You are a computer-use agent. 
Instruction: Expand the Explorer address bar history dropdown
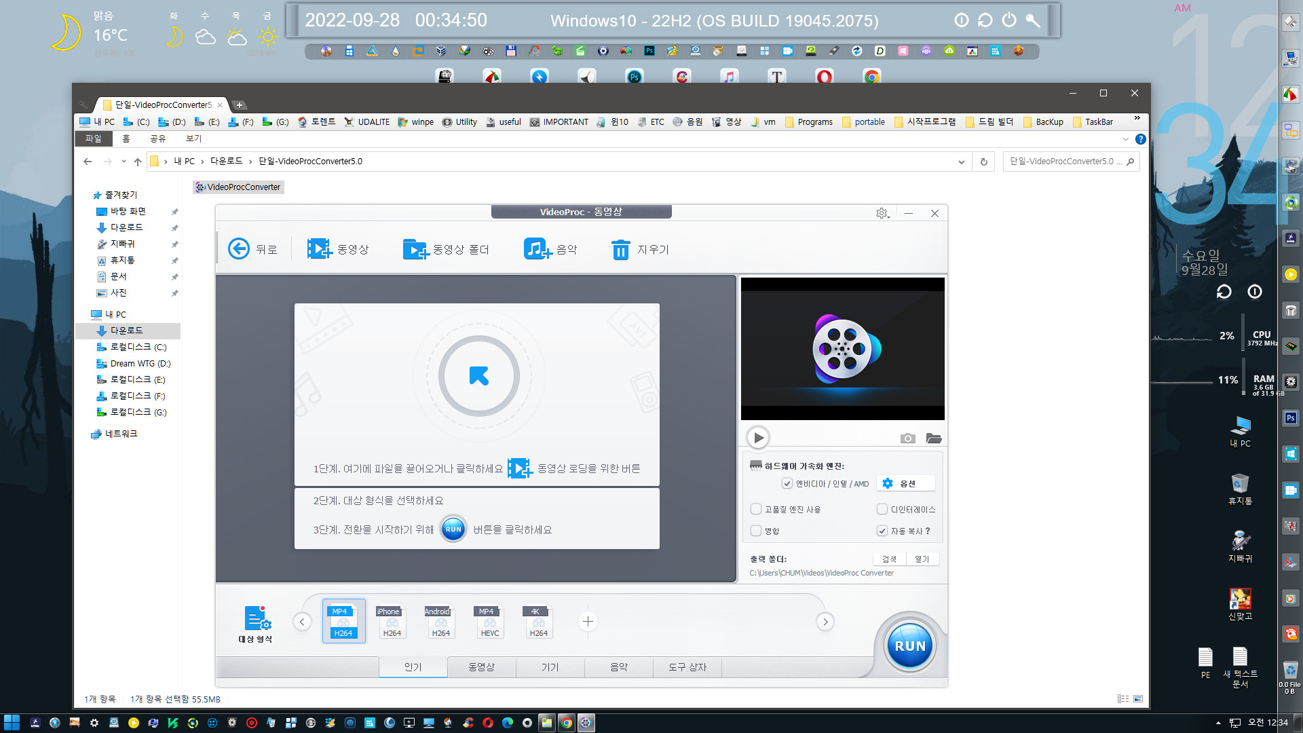961,162
